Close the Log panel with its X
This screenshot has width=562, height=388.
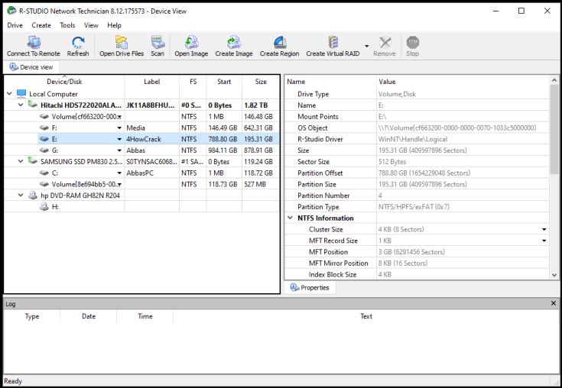click(554, 303)
